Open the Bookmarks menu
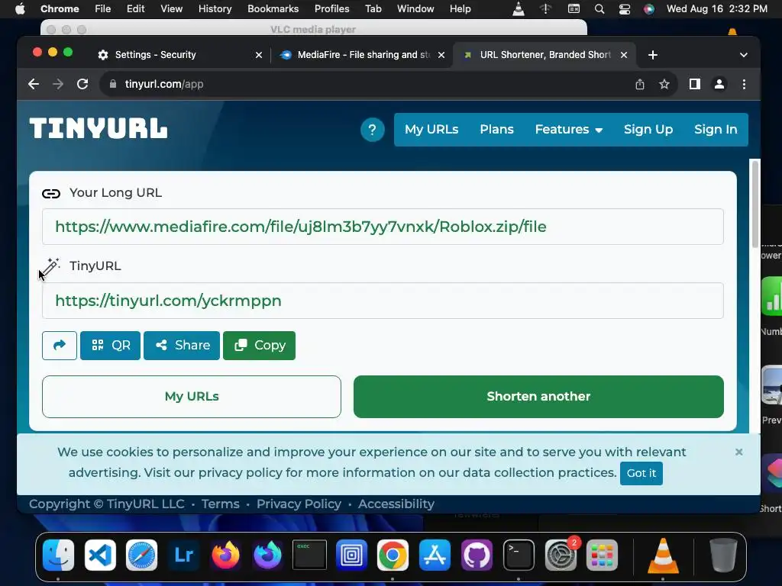The width and height of the screenshot is (782, 586). coord(273,8)
